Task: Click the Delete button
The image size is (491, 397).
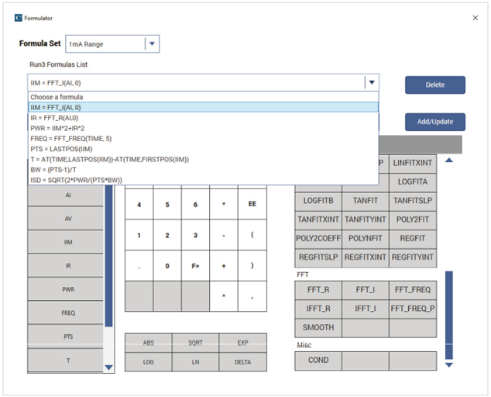Action: (435, 85)
